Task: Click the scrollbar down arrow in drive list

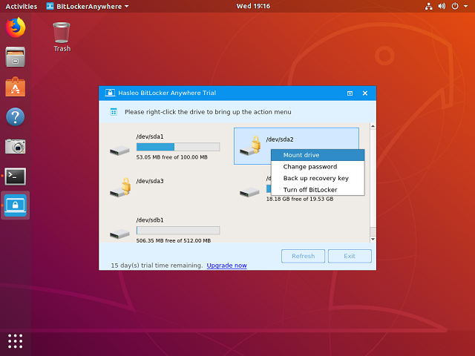Action: (373, 239)
